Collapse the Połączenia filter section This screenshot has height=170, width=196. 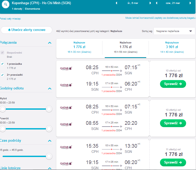50,43
